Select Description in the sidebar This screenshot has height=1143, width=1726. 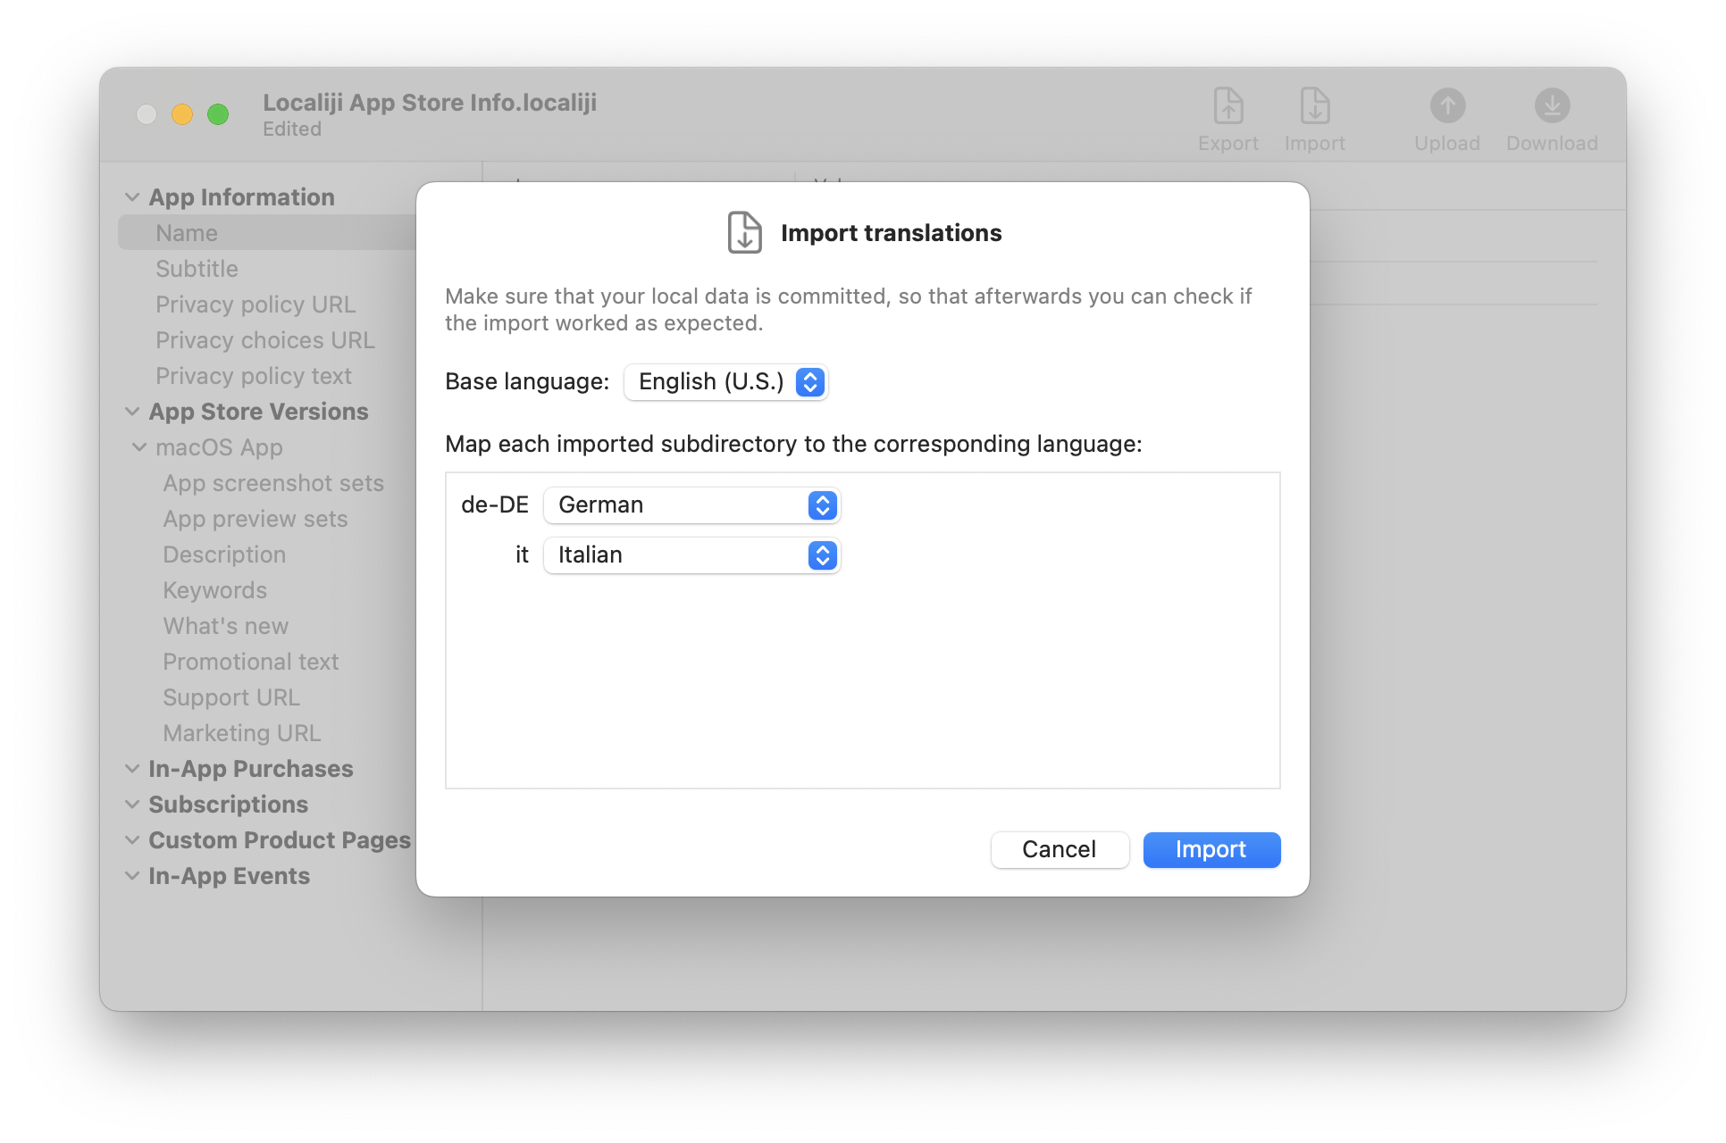click(224, 554)
